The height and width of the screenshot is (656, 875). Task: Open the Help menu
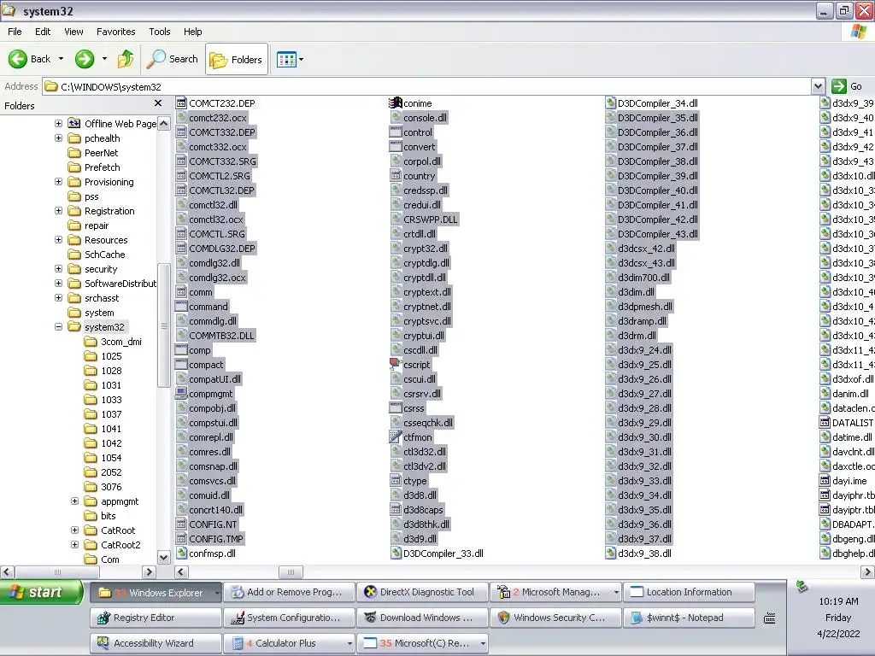[192, 32]
